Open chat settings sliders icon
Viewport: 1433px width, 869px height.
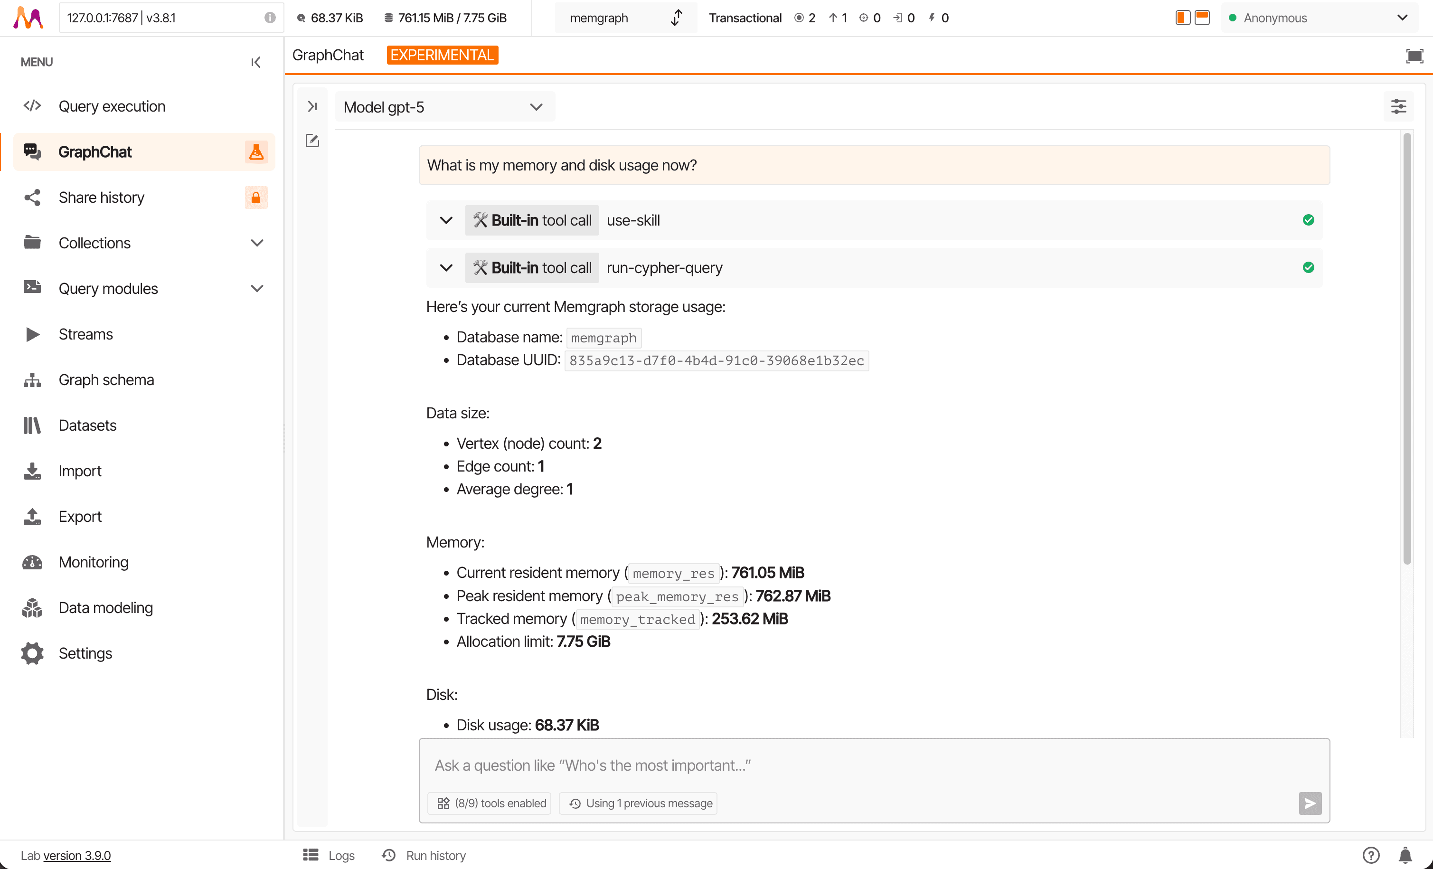[x=1398, y=106]
